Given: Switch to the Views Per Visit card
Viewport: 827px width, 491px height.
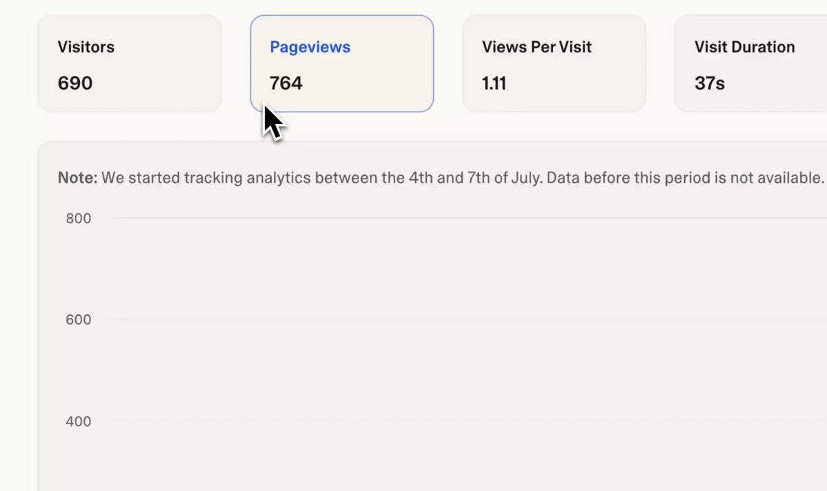Looking at the screenshot, I should pos(554,63).
